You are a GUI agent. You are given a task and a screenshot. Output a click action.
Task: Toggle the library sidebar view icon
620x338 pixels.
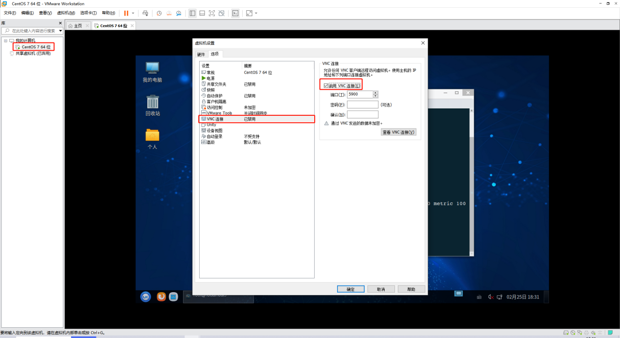[x=192, y=13]
